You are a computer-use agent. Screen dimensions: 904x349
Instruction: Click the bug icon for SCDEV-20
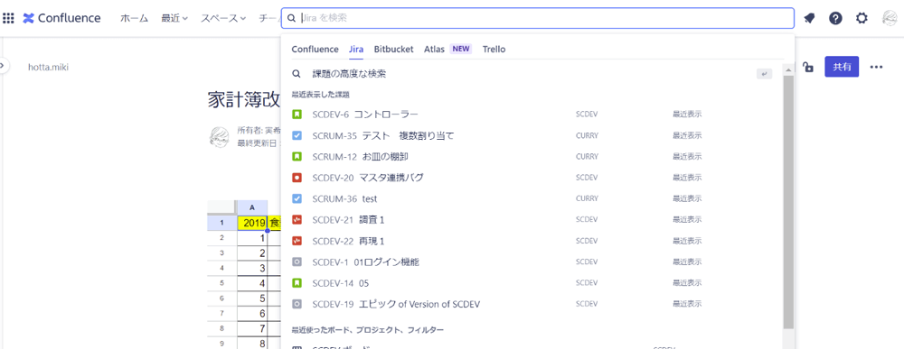297,178
